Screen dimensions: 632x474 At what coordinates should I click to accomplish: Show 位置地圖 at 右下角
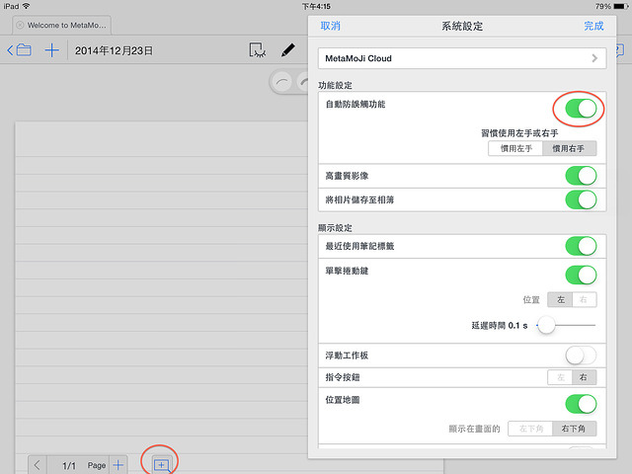tap(574, 429)
